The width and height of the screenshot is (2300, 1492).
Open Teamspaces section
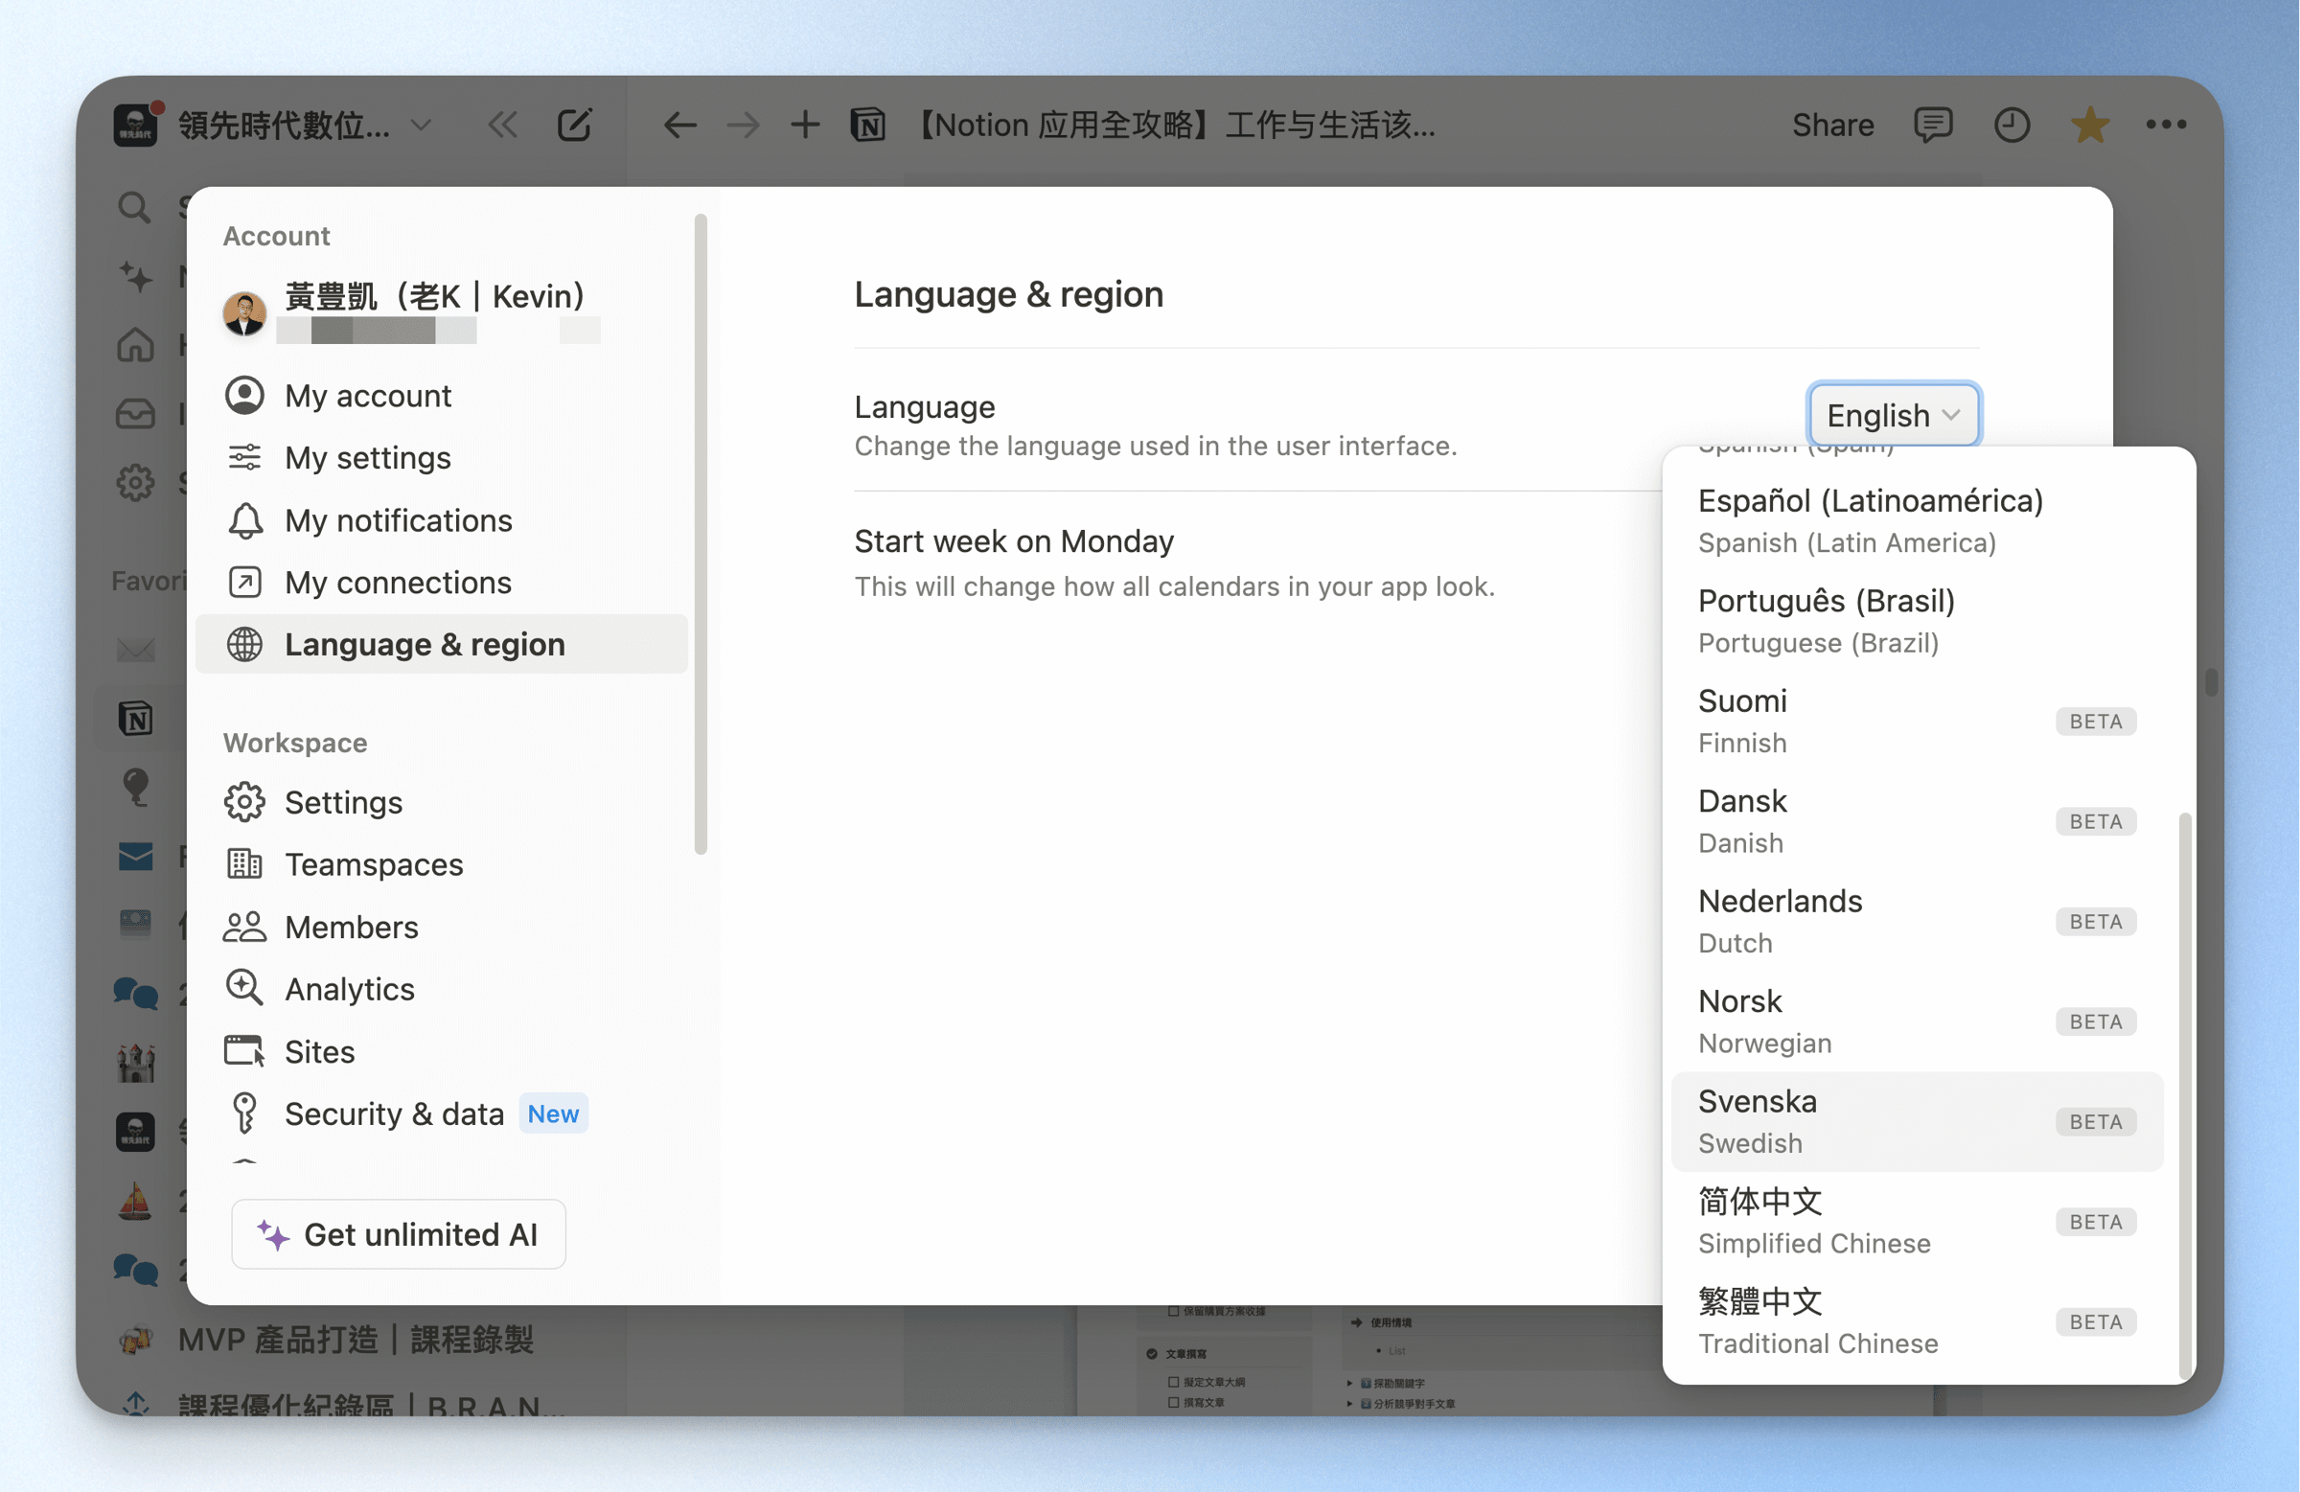[441, 864]
